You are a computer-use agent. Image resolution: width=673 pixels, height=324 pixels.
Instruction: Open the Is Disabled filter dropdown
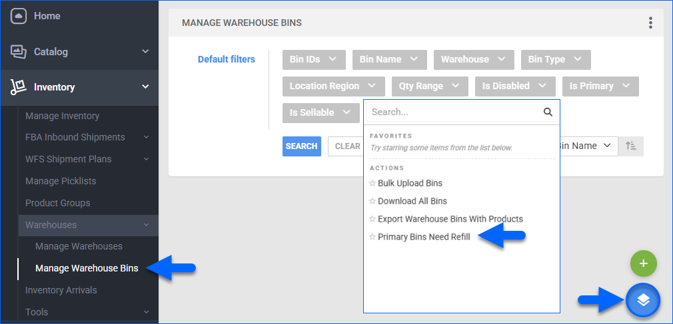[x=514, y=86]
